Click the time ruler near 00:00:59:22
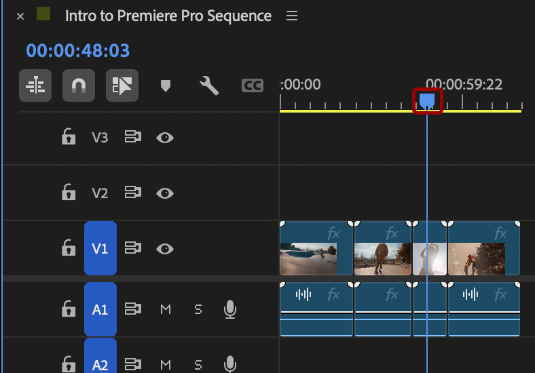 click(464, 84)
